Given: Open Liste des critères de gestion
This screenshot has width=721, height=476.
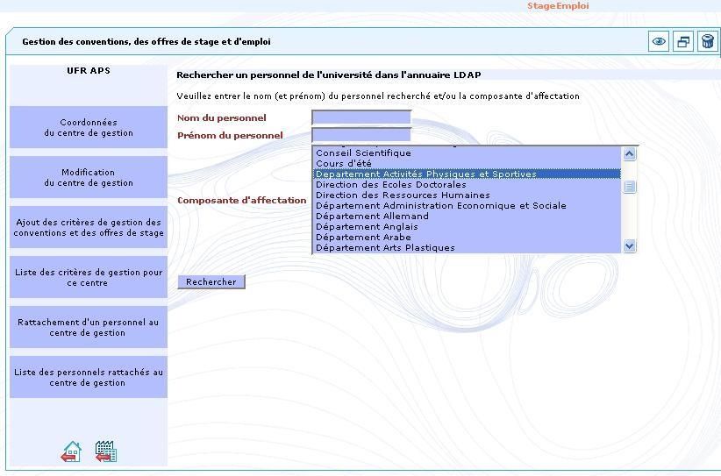Looking at the screenshot, I should (x=89, y=278).
